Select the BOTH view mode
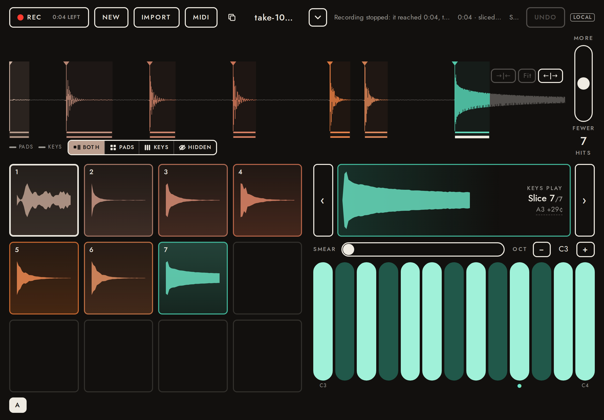This screenshot has height=420, width=604. (87, 147)
